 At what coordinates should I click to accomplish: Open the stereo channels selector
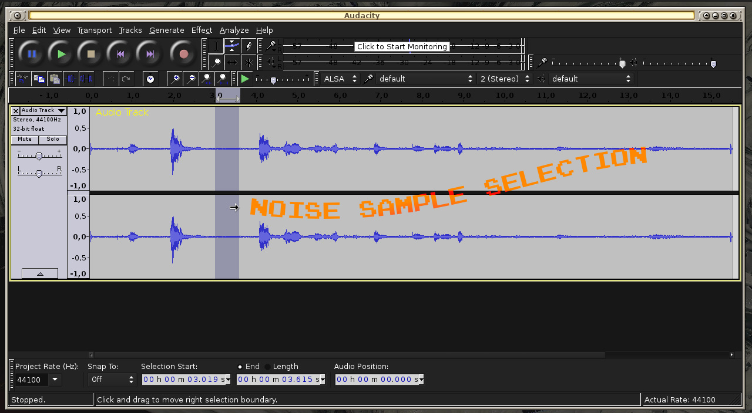504,78
